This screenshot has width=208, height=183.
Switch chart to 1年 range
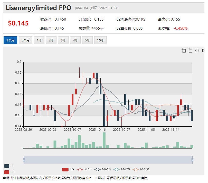pos(39,40)
